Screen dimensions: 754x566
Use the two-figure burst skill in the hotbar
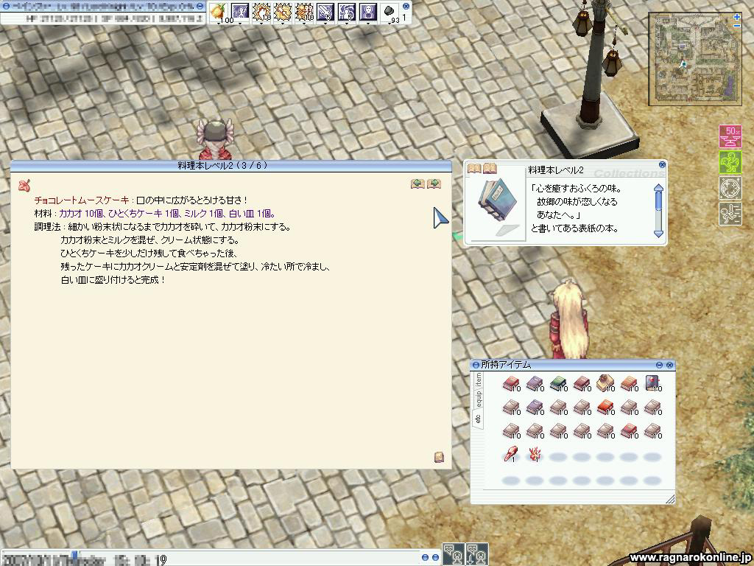pos(304,12)
